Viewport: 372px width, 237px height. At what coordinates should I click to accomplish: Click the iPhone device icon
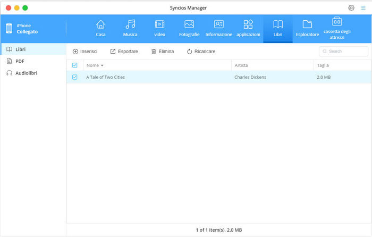(9, 29)
